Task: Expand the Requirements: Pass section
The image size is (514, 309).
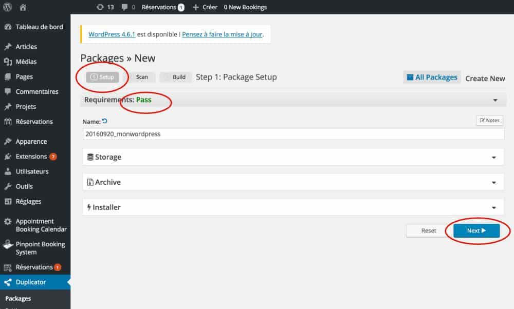Action: click(495, 100)
